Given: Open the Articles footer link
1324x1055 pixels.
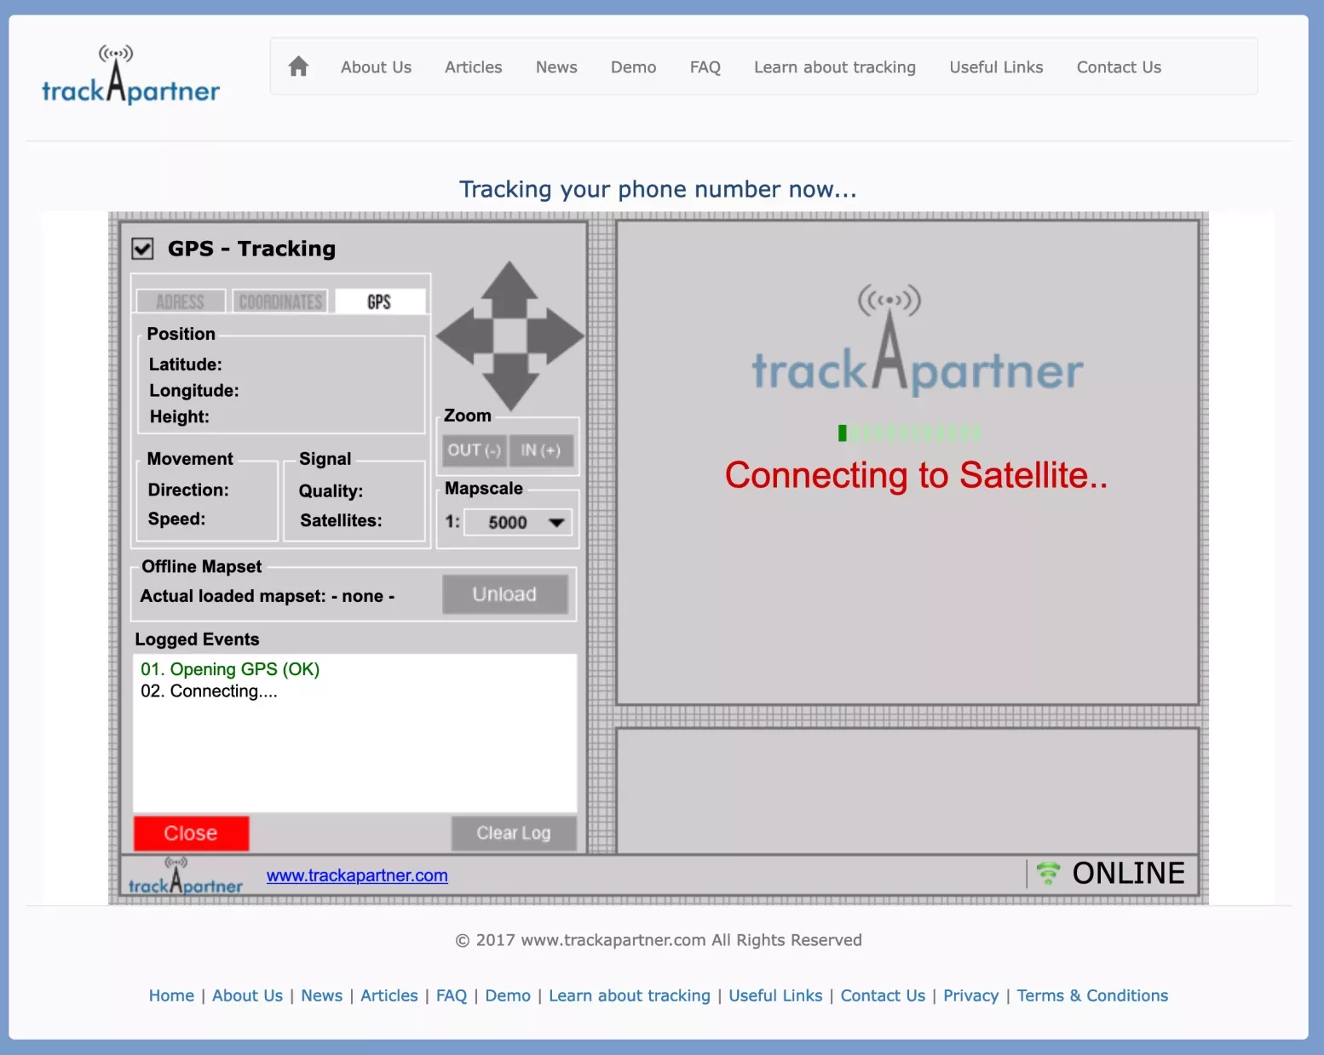Looking at the screenshot, I should coord(389,995).
